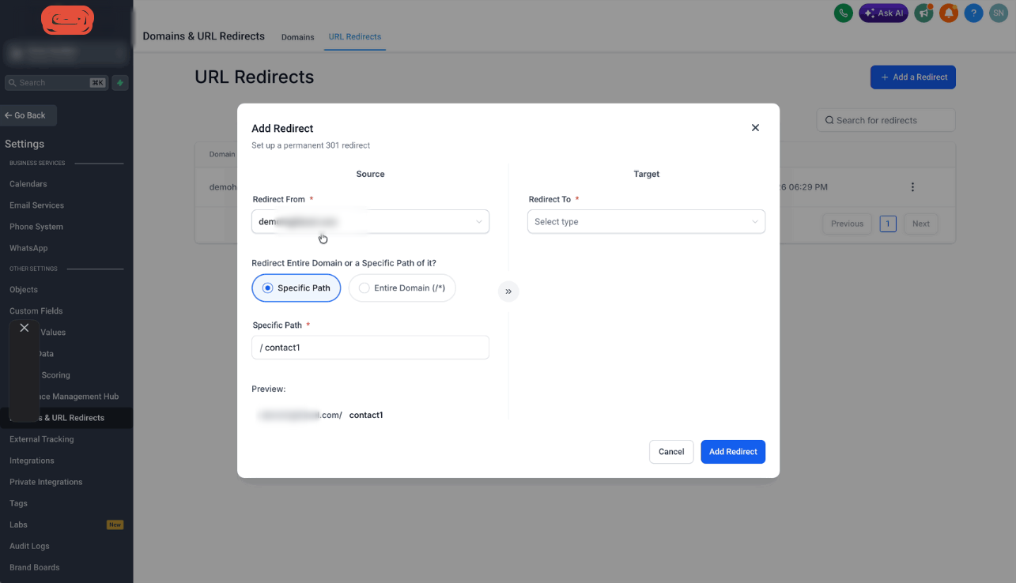Select the Specific Path radio option
Viewport: 1016px width, 583px height.
[x=296, y=288]
